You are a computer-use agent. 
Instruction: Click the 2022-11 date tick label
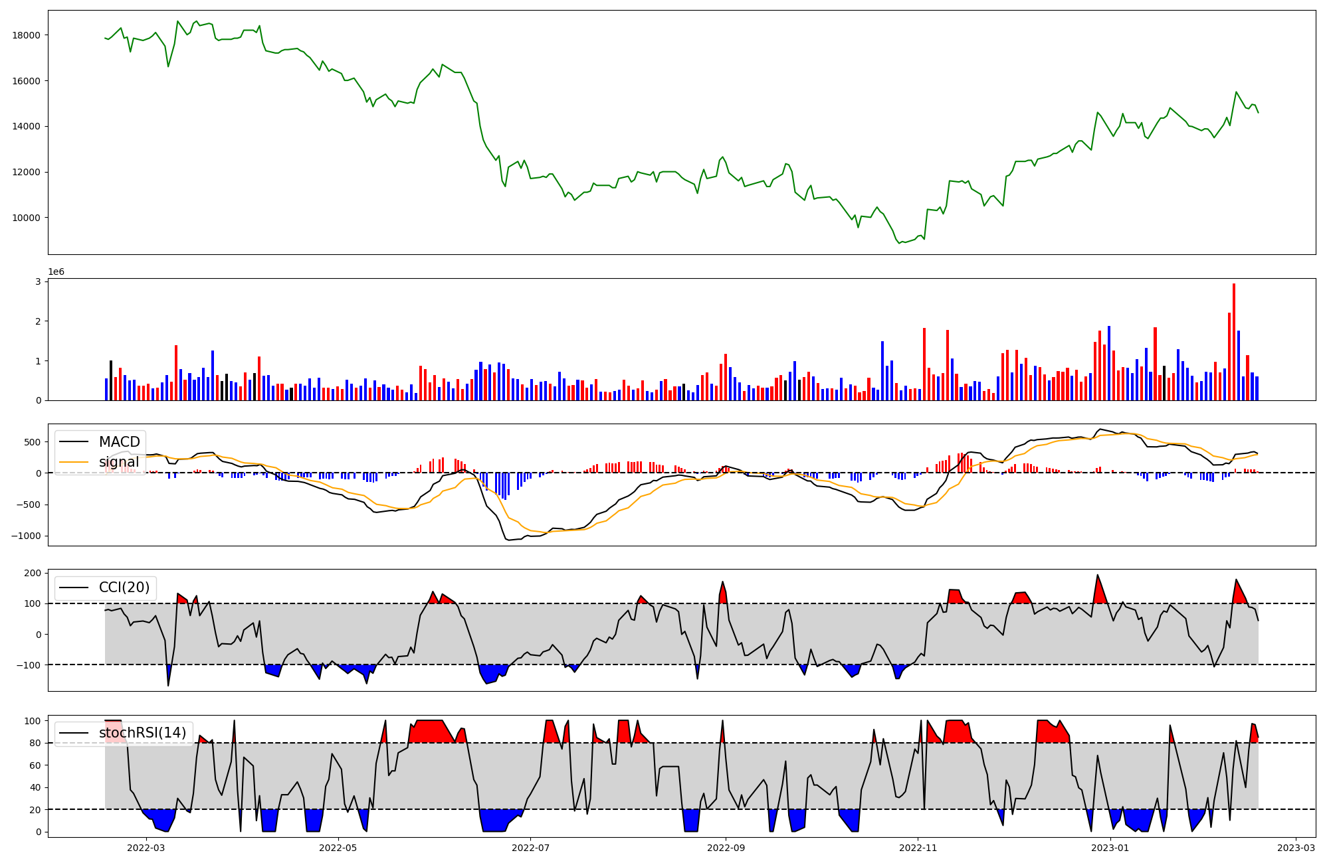918,848
